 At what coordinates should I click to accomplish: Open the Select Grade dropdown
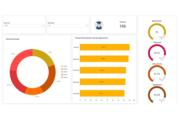[x=68, y=26]
